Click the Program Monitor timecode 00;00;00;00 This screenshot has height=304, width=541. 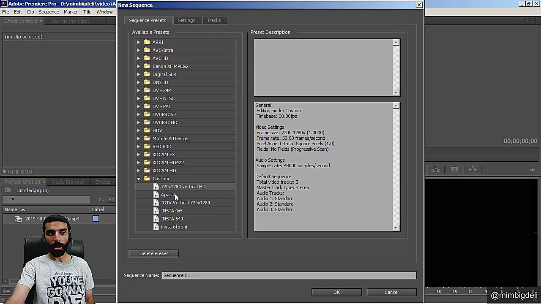[x=520, y=141]
